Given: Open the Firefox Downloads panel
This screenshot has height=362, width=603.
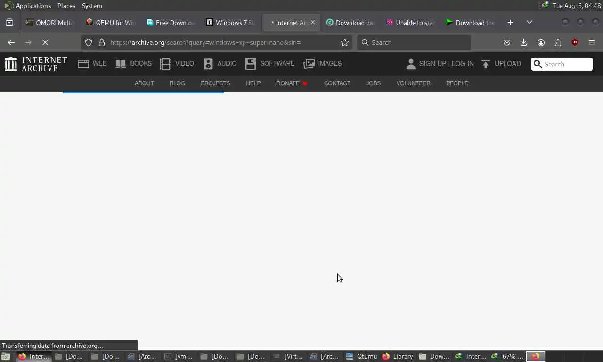Looking at the screenshot, I should tap(523, 42).
